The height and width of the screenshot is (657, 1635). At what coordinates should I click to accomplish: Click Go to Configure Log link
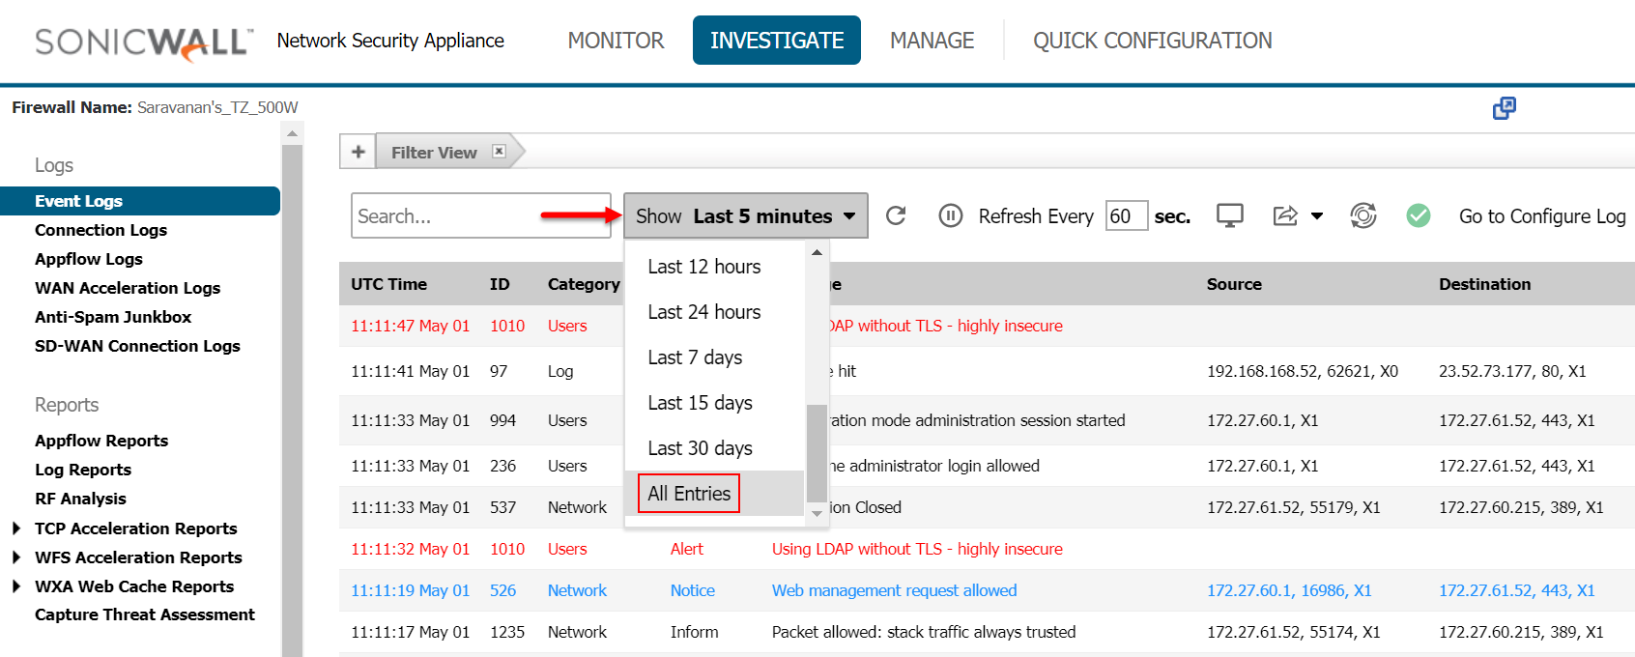[x=1541, y=216]
